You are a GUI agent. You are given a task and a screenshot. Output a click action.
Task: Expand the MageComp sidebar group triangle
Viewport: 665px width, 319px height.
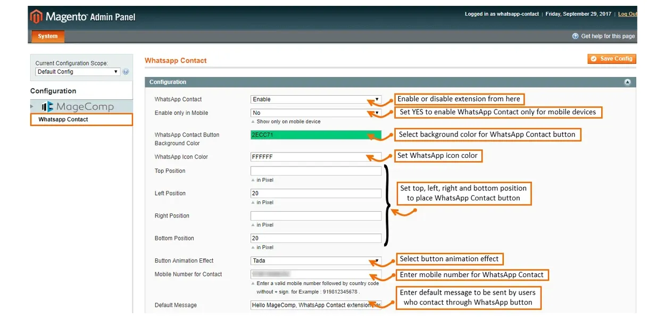click(32, 107)
